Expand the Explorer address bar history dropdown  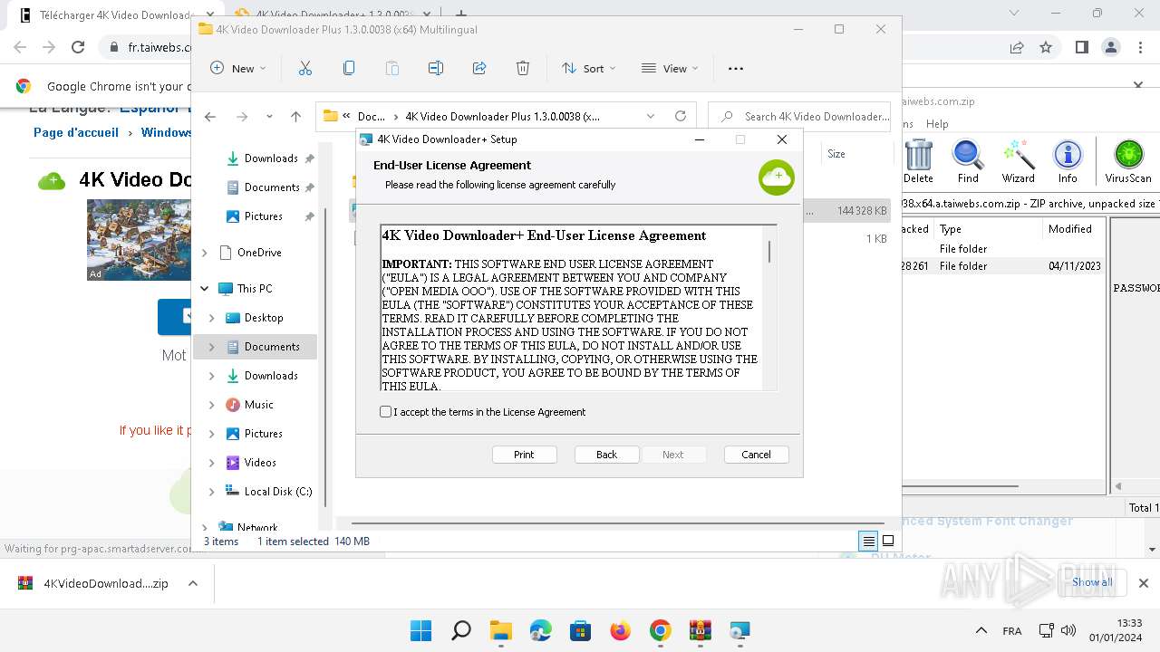(x=651, y=116)
